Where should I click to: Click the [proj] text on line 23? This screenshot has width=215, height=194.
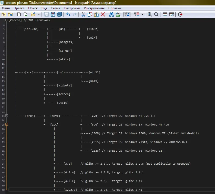click(x=30, y=116)
